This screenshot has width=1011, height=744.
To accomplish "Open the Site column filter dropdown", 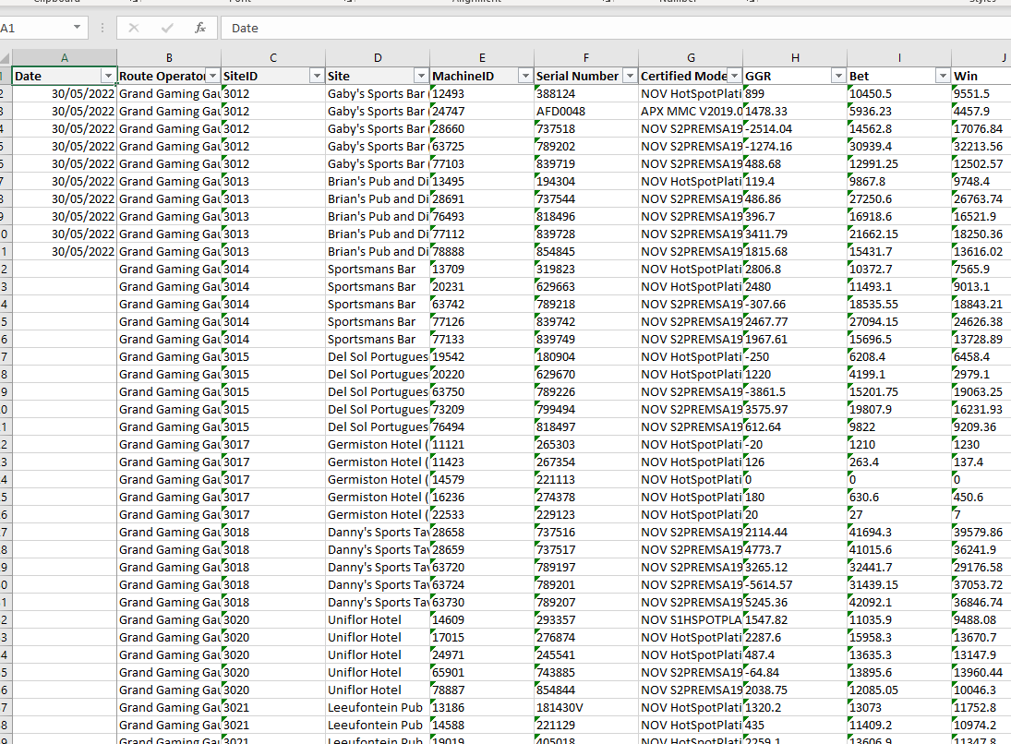I will (x=422, y=76).
